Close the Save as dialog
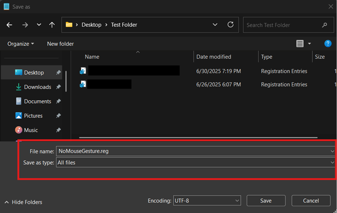 (331, 6)
